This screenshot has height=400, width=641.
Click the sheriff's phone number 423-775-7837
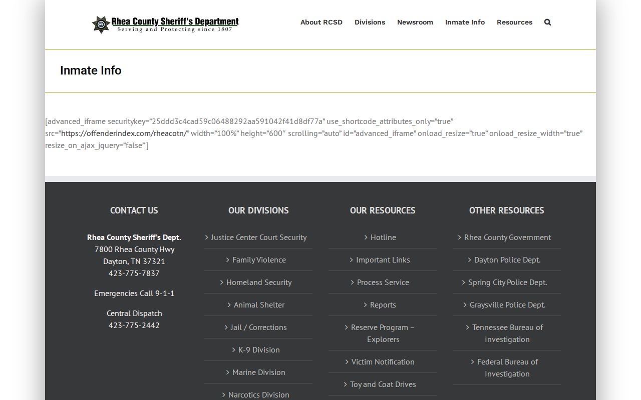134,273
